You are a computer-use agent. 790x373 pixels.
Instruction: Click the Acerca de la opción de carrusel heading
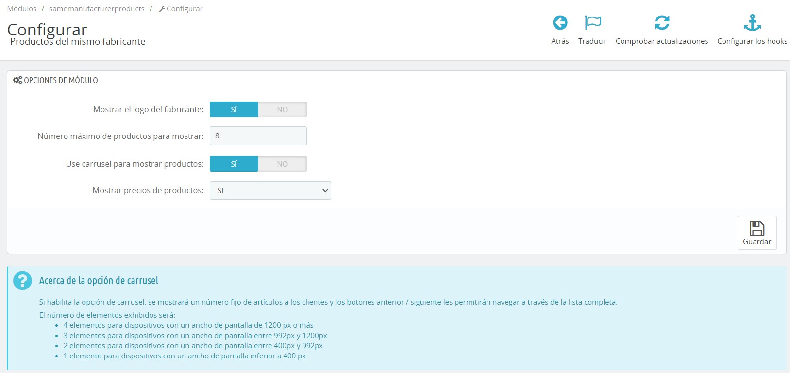99,281
